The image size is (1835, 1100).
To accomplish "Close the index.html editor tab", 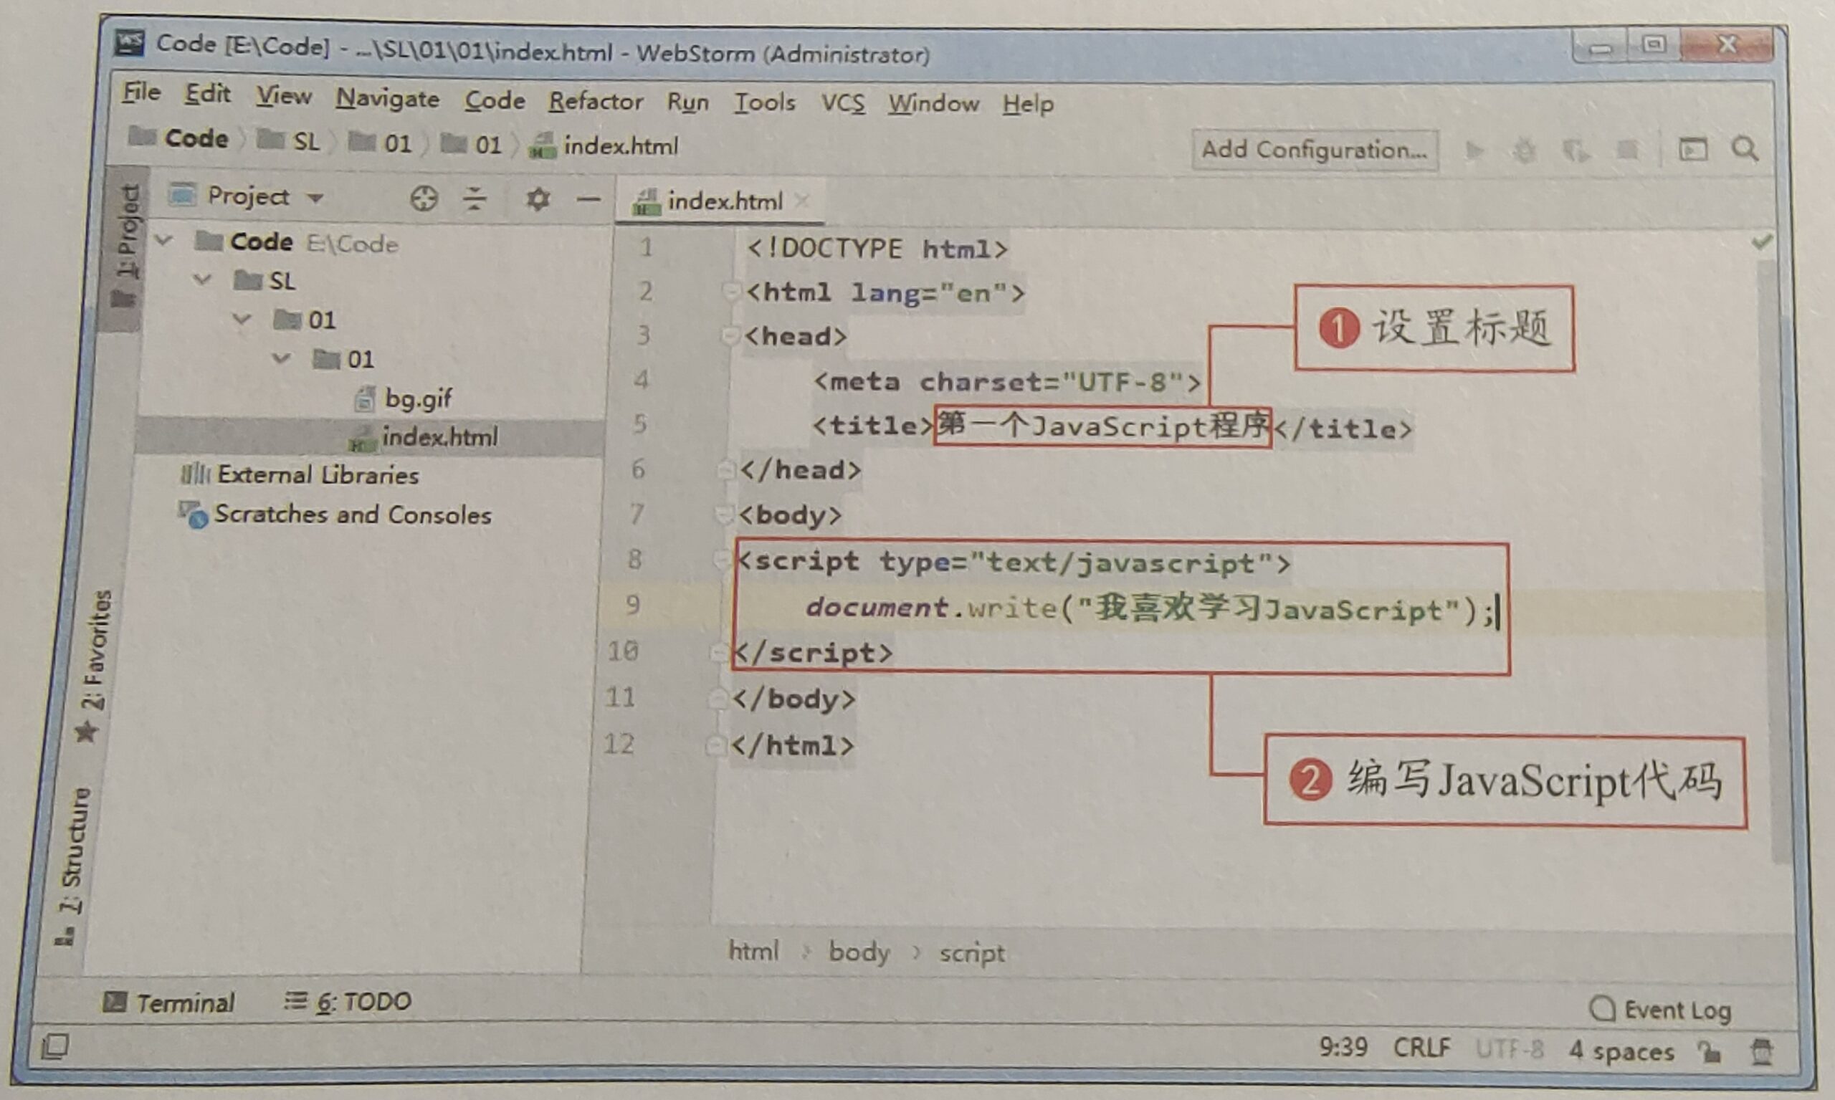I will coord(802,200).
